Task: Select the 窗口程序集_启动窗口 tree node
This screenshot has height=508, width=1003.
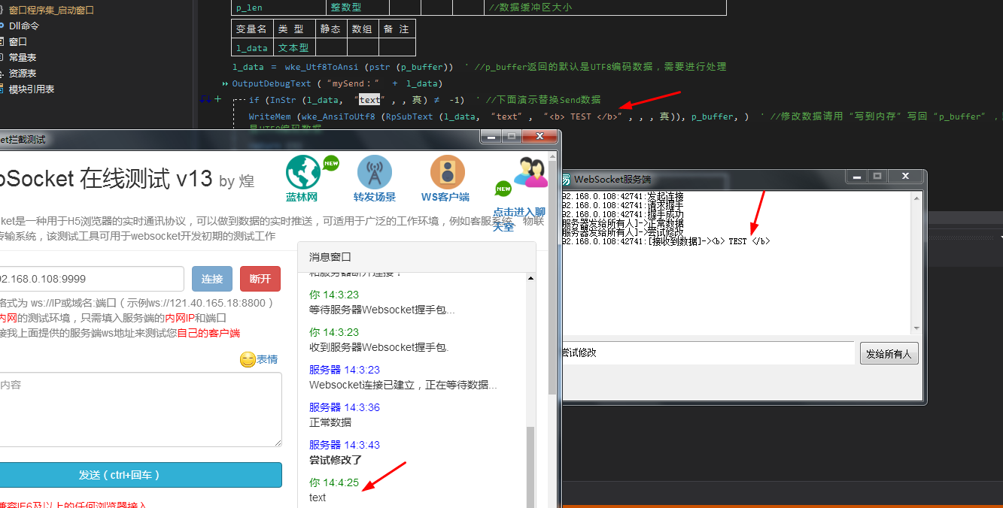Action: pos(47,11)
